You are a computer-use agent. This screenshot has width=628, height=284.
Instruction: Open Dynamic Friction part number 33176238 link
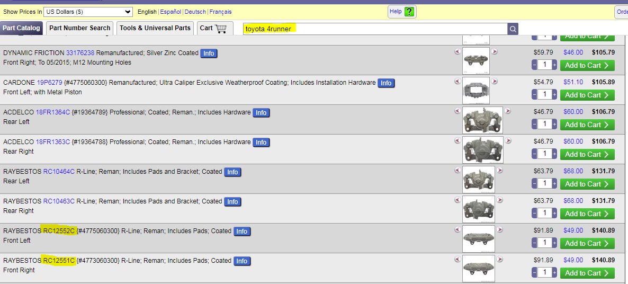[x=80, y=53]
